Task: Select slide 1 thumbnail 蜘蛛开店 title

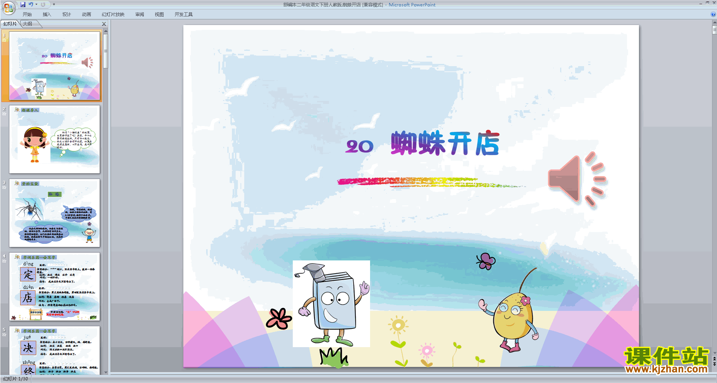Action: click(55, 66)
